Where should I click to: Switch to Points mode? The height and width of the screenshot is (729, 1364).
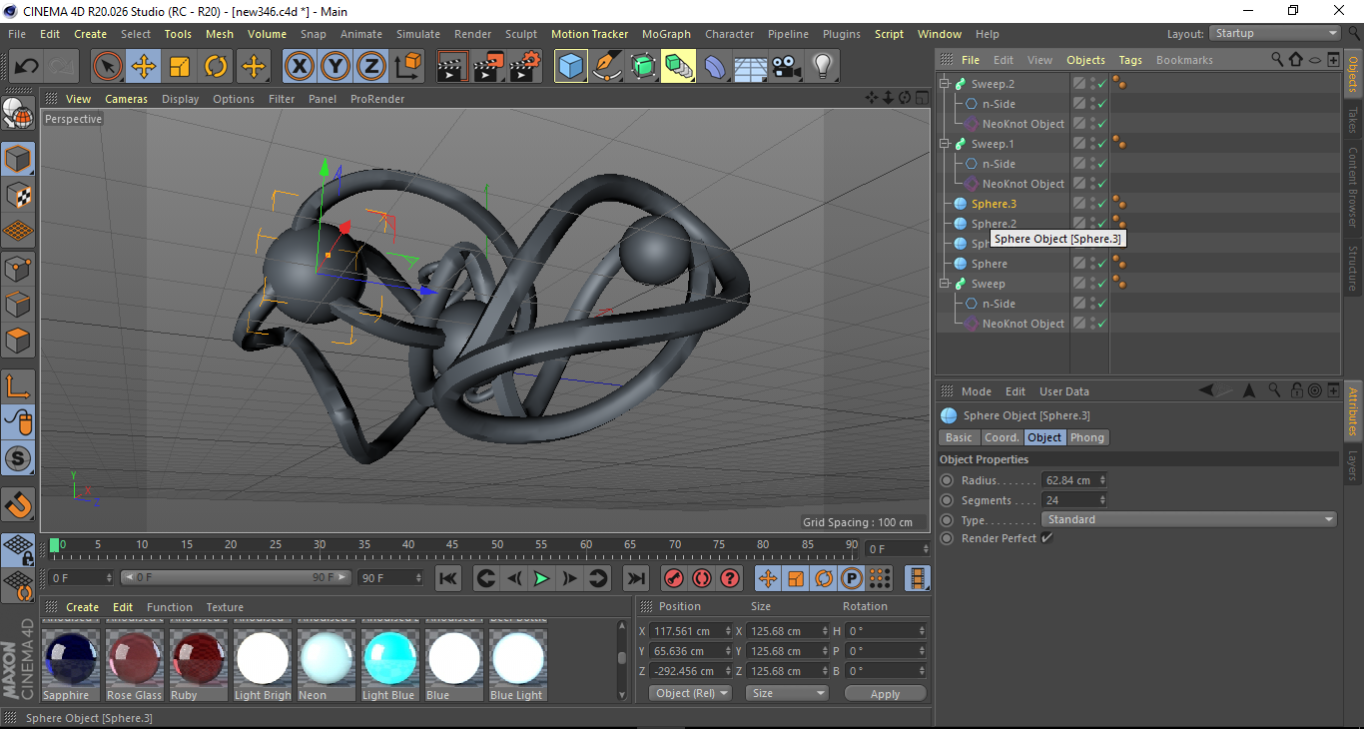[x=18, y=269]
